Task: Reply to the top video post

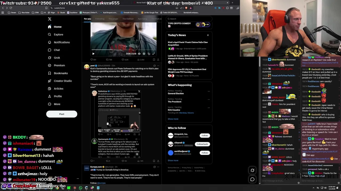Action: [93, 60]
